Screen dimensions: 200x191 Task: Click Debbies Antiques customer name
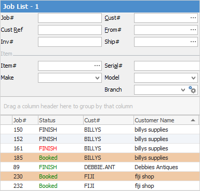coord(156,167)
